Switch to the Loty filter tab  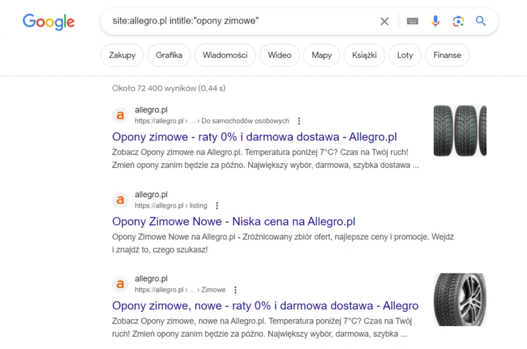tap(405, 55)
